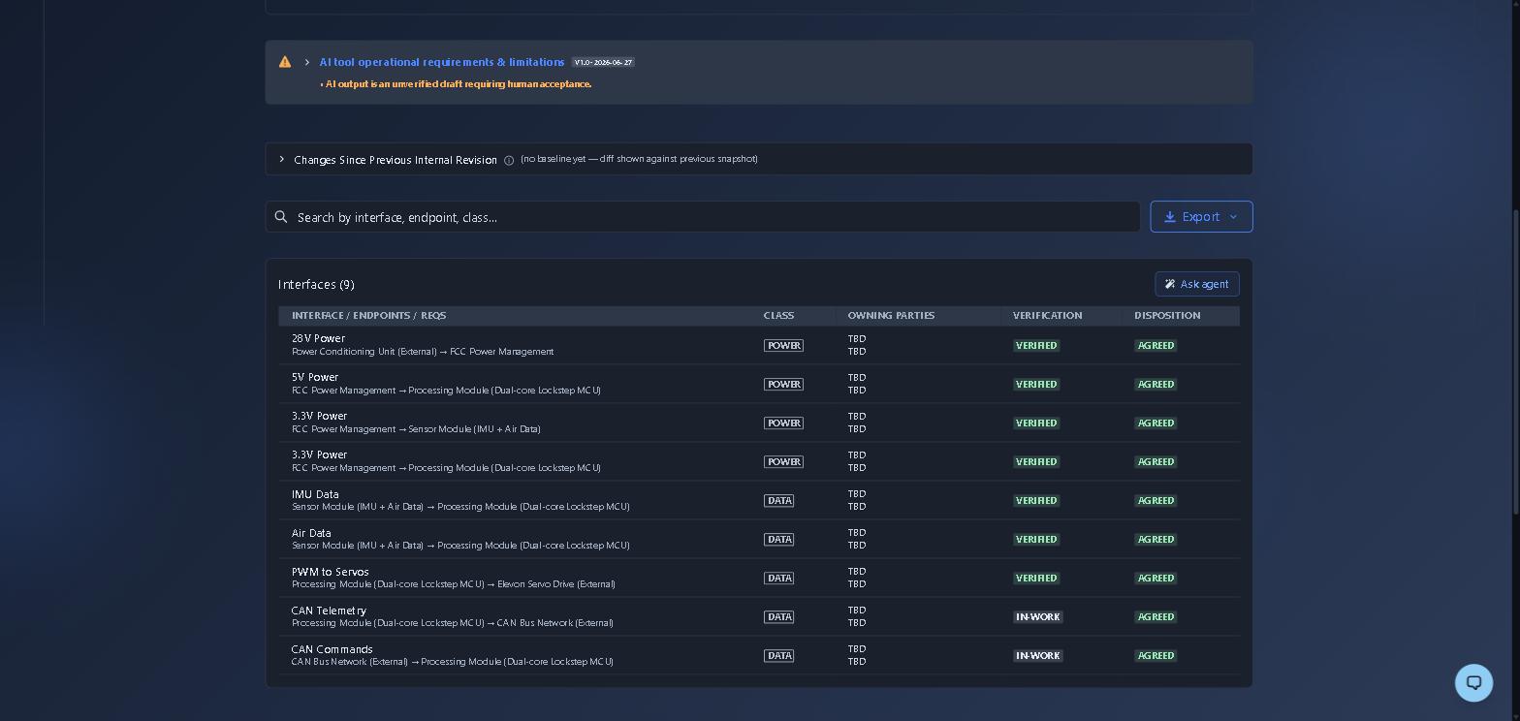The image size is (1520, 721).
Task: Click info icon beside Changes Since Previous
Action: tap(509, 160)
